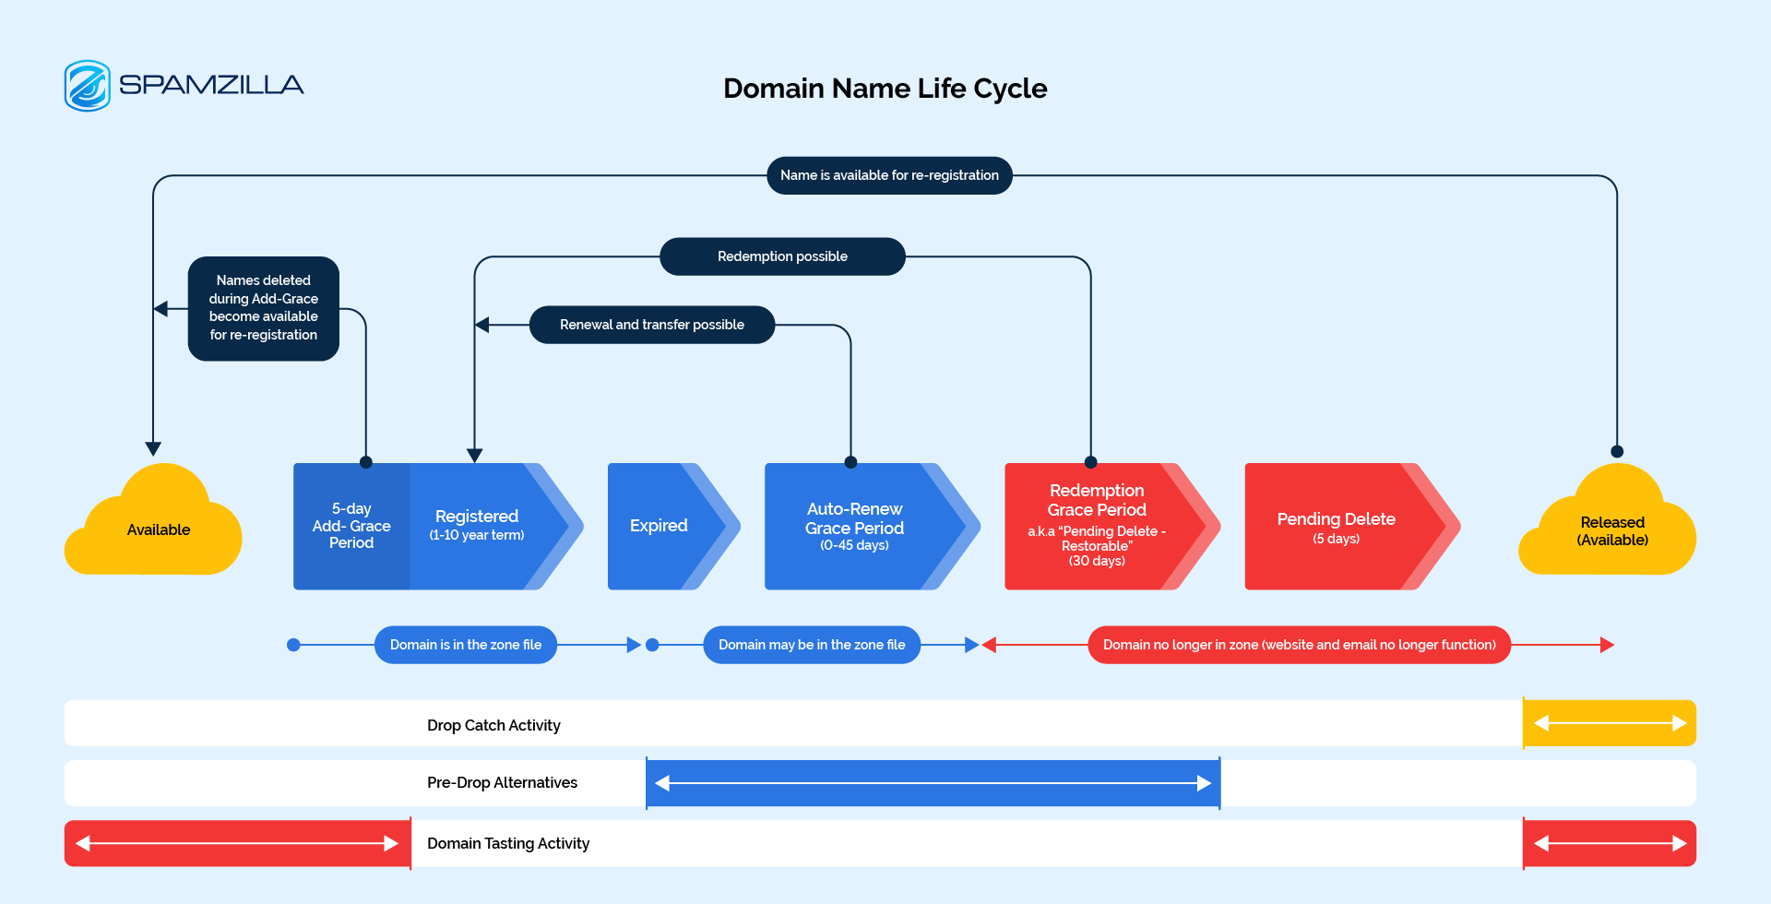Click the 5-day Add-Grace Period block
The image size is (1771, 904).
351,526
